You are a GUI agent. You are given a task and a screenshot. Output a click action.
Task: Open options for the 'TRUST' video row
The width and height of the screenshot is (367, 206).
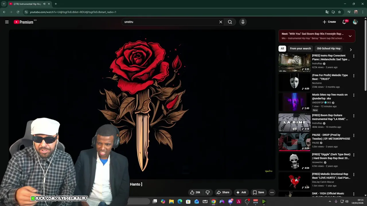coord(354,76)
